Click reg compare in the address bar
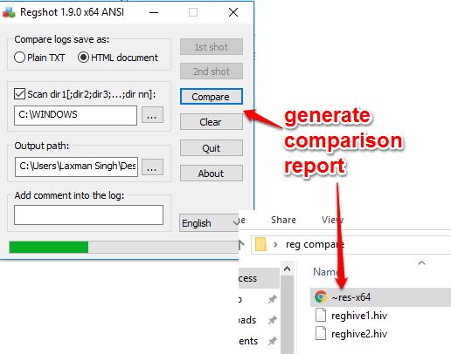451x354 pixels. click(315, 244)
